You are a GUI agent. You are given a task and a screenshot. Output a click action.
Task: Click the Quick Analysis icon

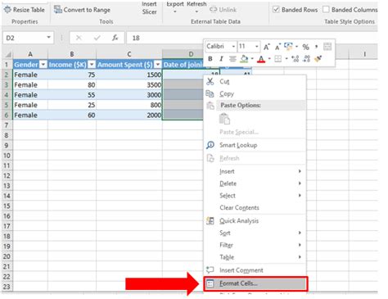(210, 220)
